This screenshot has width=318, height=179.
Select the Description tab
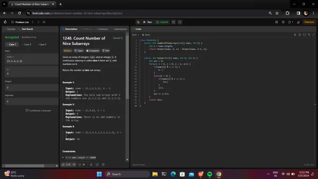point(70,29)
